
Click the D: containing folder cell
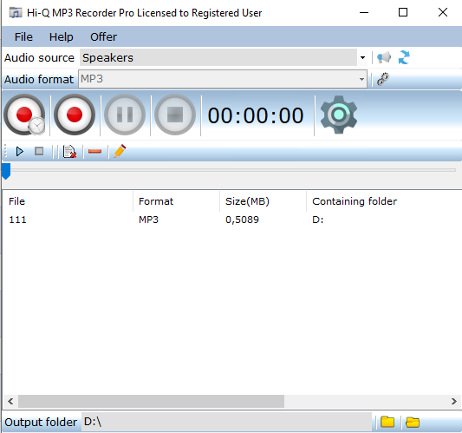[x=318, y=220]
